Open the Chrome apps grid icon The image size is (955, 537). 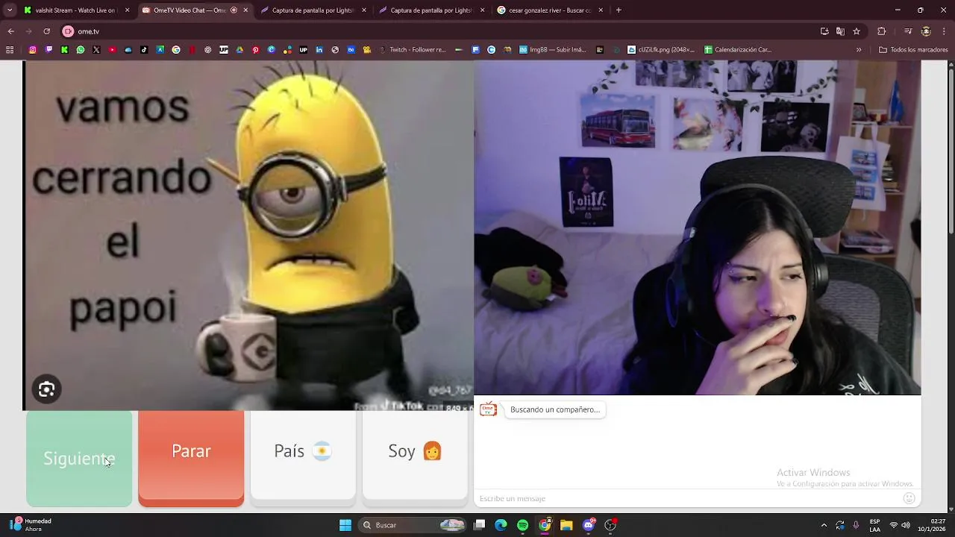click(x=10, y=50)
